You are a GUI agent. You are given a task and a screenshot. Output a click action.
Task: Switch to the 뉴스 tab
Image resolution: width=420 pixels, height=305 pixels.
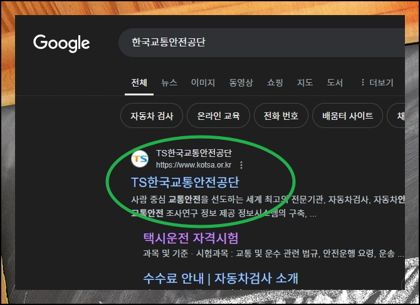[169, 83]
